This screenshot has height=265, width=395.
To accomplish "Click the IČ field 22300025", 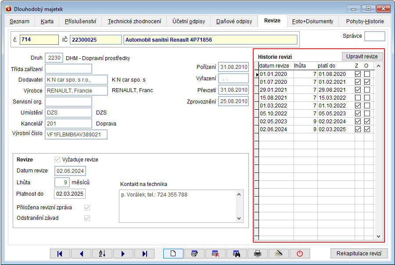I will (96, 39).
